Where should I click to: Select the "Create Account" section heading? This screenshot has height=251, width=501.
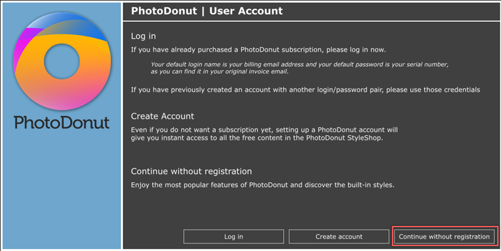coord(163,116)
